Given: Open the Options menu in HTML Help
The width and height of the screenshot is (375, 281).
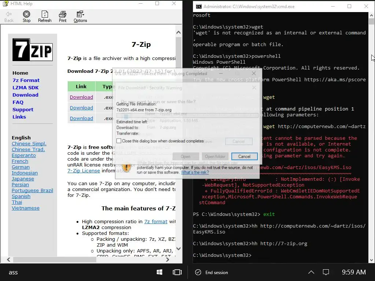Looking at the screenshot, I should (x=80, y=16).
